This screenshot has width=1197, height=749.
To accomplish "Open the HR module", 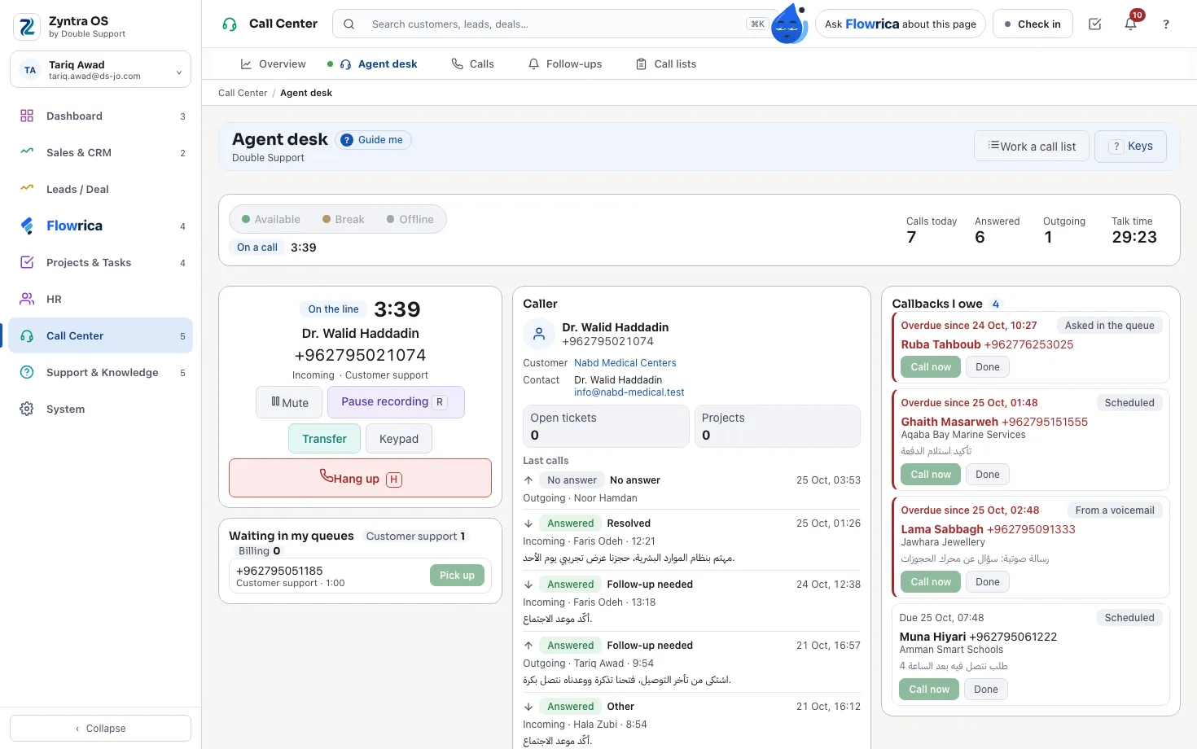I will [x=101, y=300].
